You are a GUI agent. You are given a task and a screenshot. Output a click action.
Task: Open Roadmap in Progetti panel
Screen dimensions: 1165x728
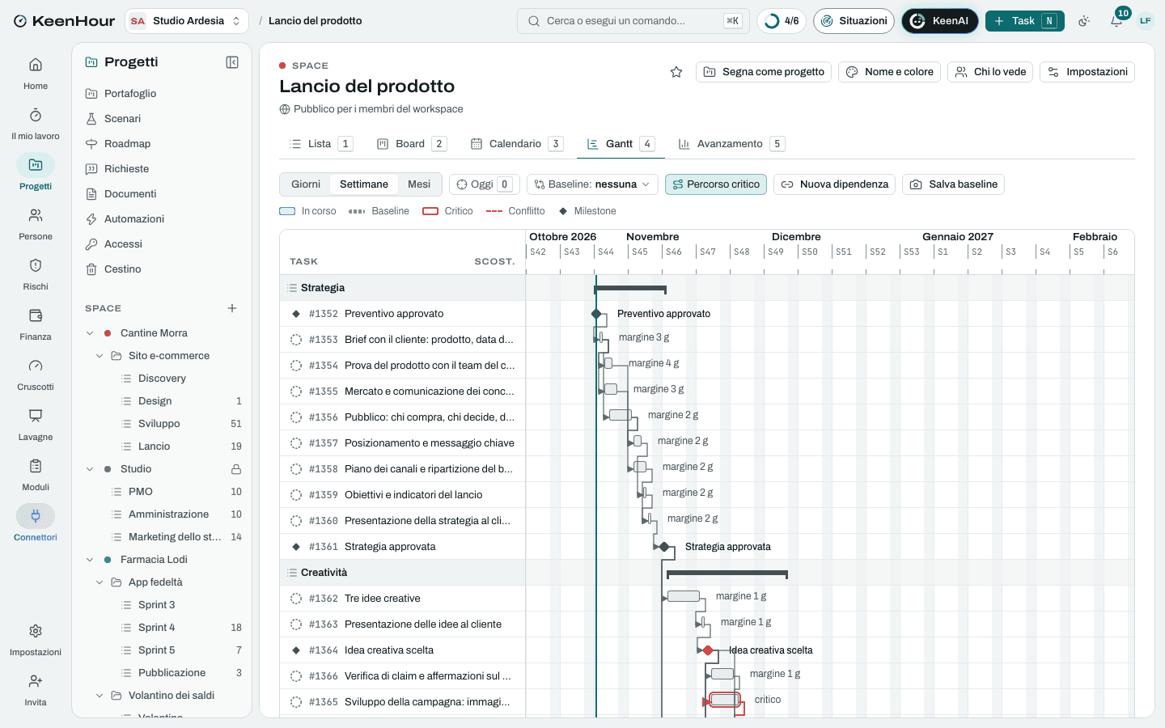coord(162,144)
